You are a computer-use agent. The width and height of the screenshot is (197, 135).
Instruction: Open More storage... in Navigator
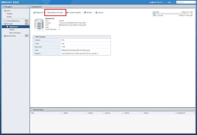coord(15,33)
